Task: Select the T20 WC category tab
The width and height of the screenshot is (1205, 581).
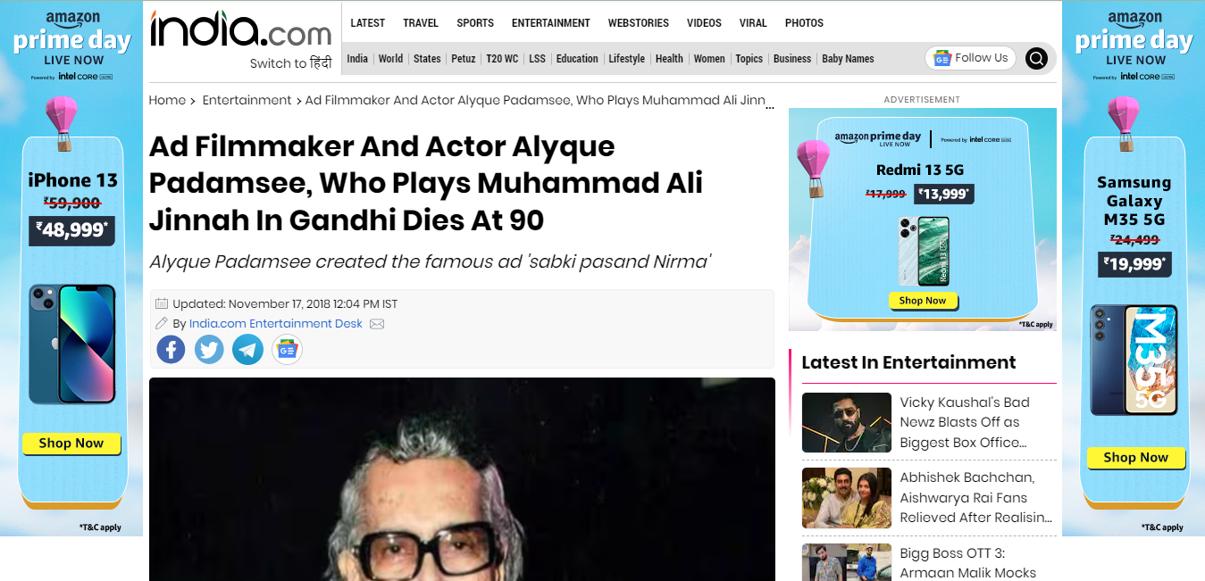Action: pyautogui.click(x=502, y=59)
